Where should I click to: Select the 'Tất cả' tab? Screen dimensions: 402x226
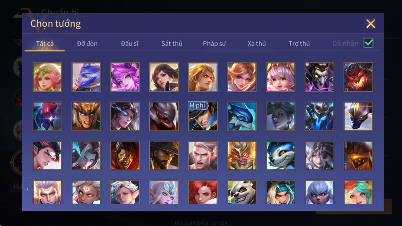(x=45, y=43)
